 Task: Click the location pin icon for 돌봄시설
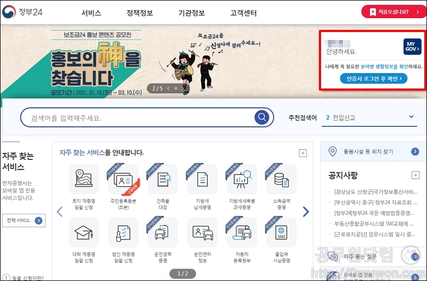pos(333,151)
